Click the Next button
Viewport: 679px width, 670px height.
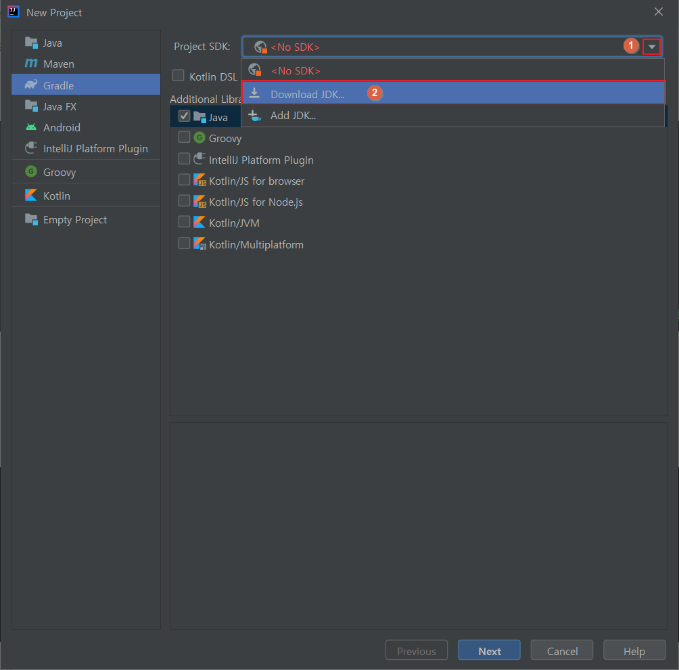[x=490, y=650]
